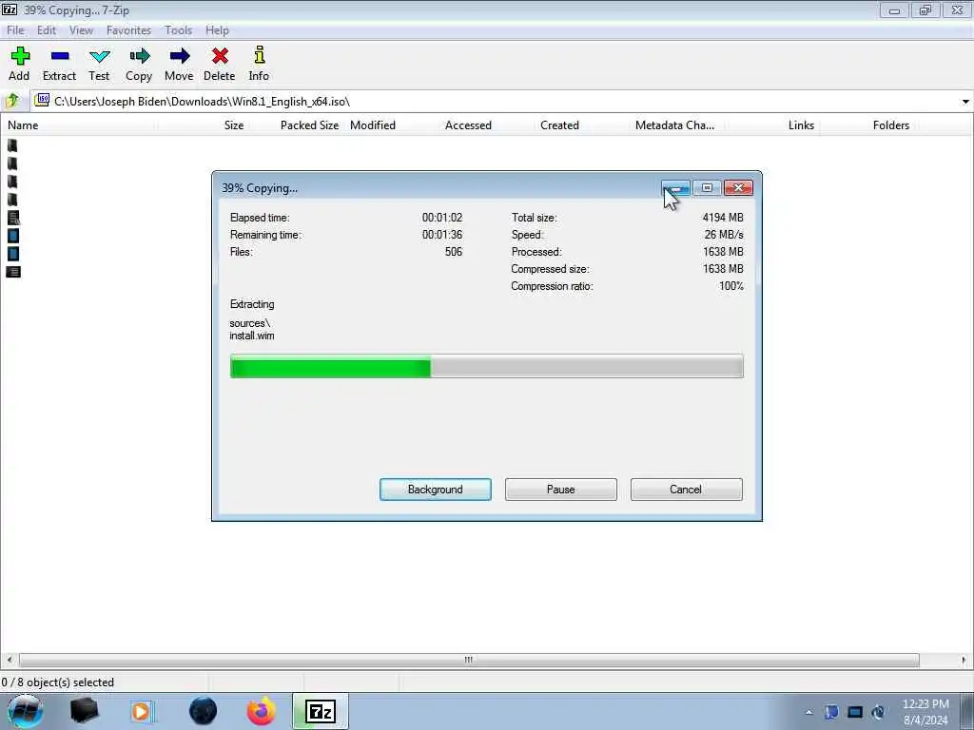Cancel the copying operation
Viewport: 974px width, 730px height.
click(x=686, y=490)
